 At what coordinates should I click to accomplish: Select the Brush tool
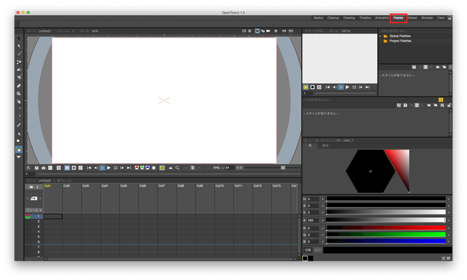coord(19,54)
